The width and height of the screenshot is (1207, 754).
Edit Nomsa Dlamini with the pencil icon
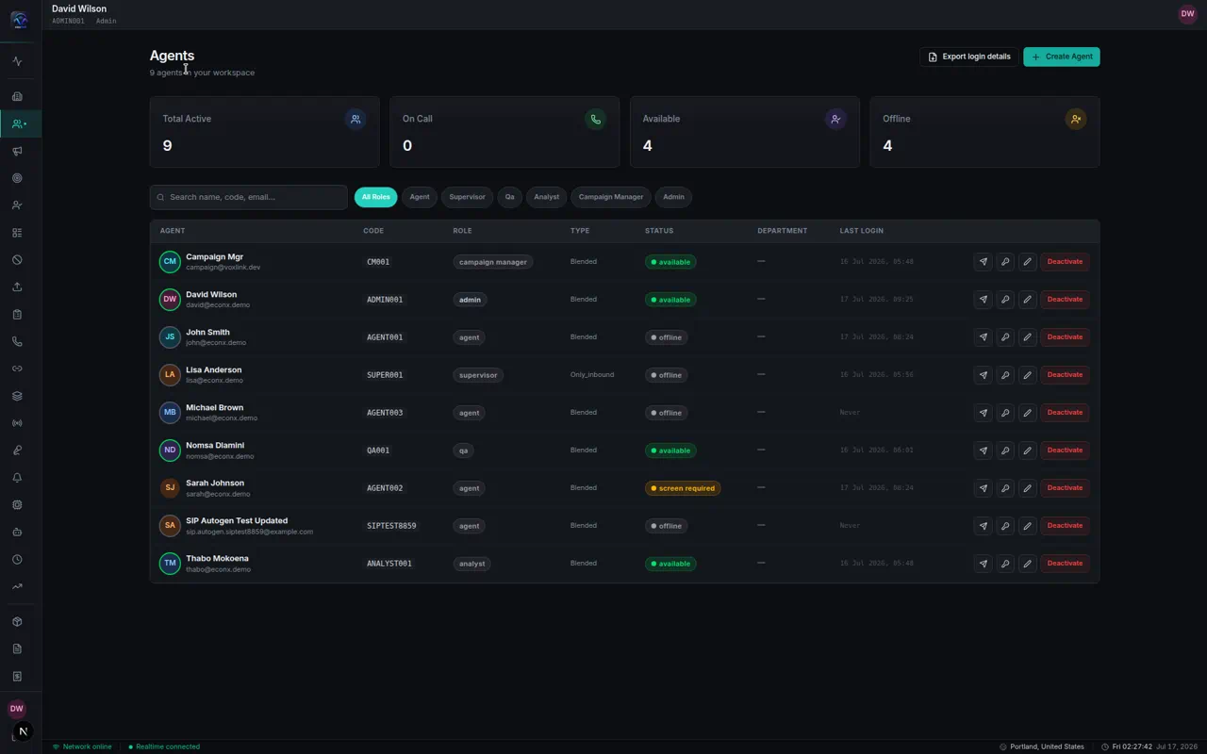pos(1028,451)
